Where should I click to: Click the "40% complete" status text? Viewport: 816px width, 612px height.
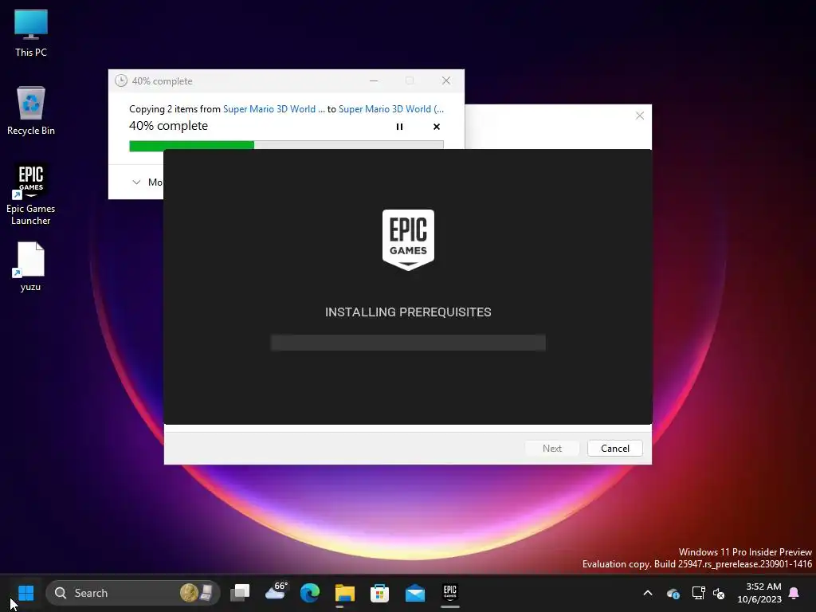168,126
